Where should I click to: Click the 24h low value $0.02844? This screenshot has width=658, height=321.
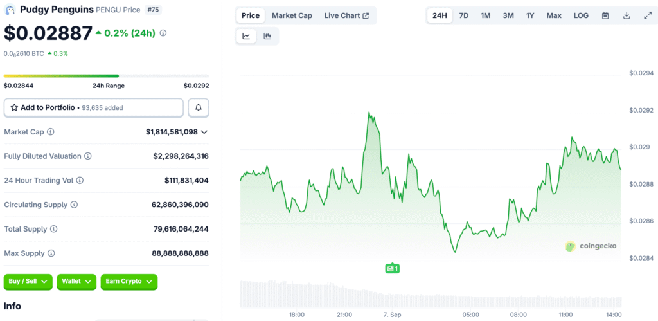coord(19,86)
